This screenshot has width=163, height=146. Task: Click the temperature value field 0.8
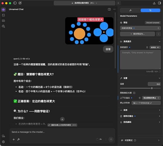154,84
